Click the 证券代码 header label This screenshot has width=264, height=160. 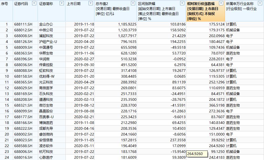click(21, 4)
